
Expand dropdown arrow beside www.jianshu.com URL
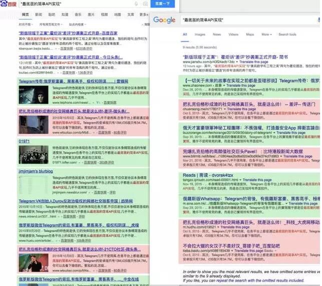pos(237,62)
